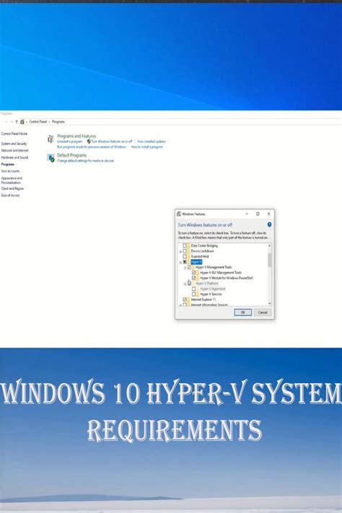The image size is (342, 513).
Task: Click folder icon next to Data Center Bridging
Action: tap(188, 245)
